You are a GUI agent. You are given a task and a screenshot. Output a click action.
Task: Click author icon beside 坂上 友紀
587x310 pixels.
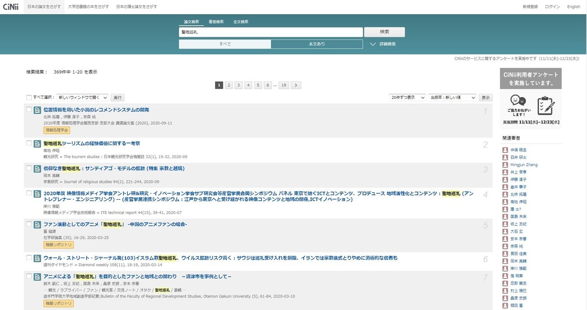pos(505,224)
